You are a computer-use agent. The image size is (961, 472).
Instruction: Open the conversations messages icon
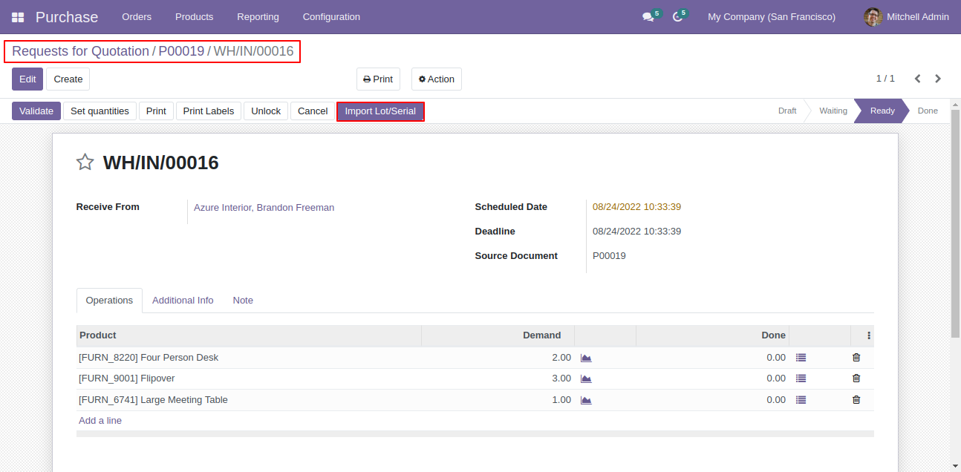pyautogui.click(x=648, y=17)
